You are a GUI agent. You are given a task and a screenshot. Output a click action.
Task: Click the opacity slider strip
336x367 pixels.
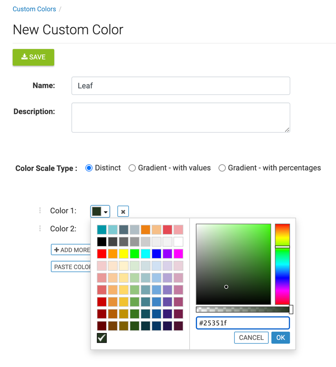pos(243,309)
